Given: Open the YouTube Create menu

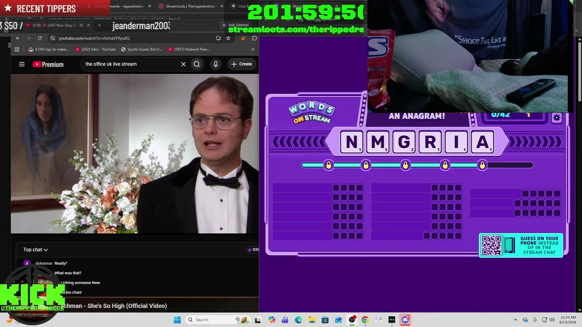Looking at the screenshot, I should pyautogui.click(x=241, y=64).
